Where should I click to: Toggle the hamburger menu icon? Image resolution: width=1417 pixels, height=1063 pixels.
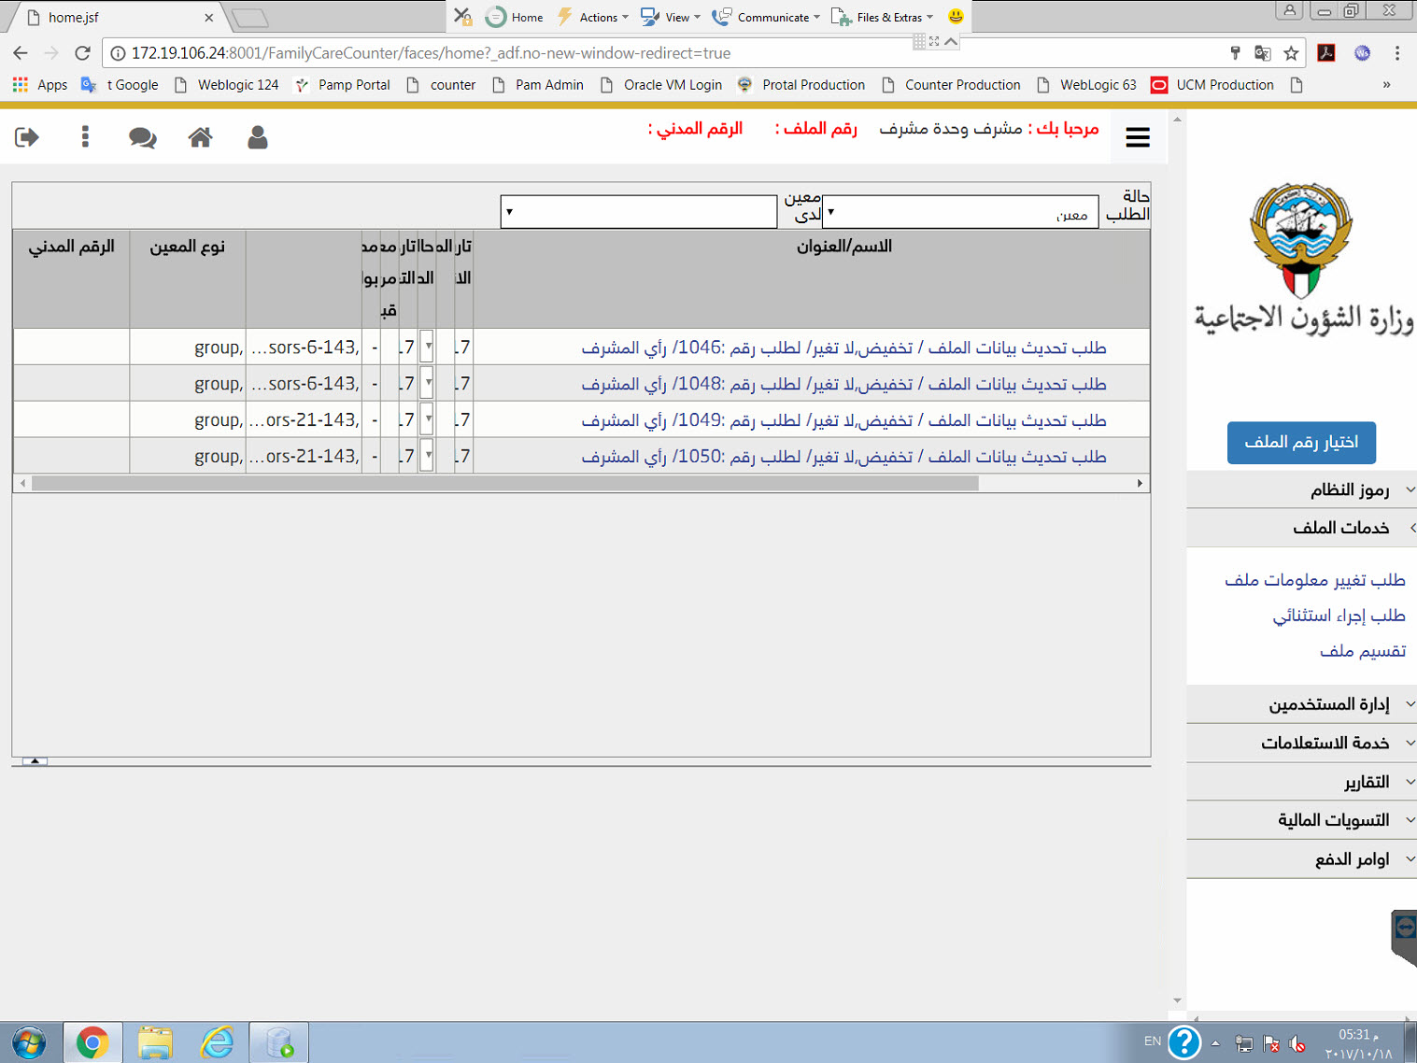click(x=1138, y=137)
